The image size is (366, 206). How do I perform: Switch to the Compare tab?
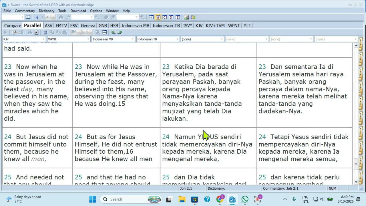pos(13,25)
